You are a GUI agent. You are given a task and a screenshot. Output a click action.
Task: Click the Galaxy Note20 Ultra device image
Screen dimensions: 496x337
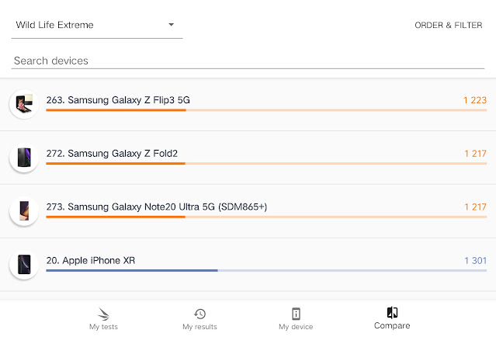point(23,210)
